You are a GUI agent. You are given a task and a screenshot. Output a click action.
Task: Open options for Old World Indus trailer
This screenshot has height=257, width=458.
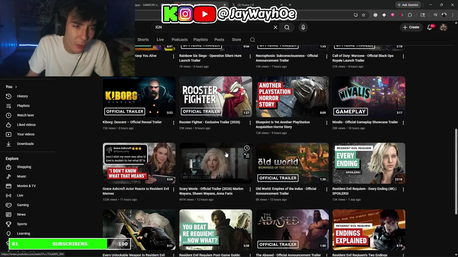[327, 190]
